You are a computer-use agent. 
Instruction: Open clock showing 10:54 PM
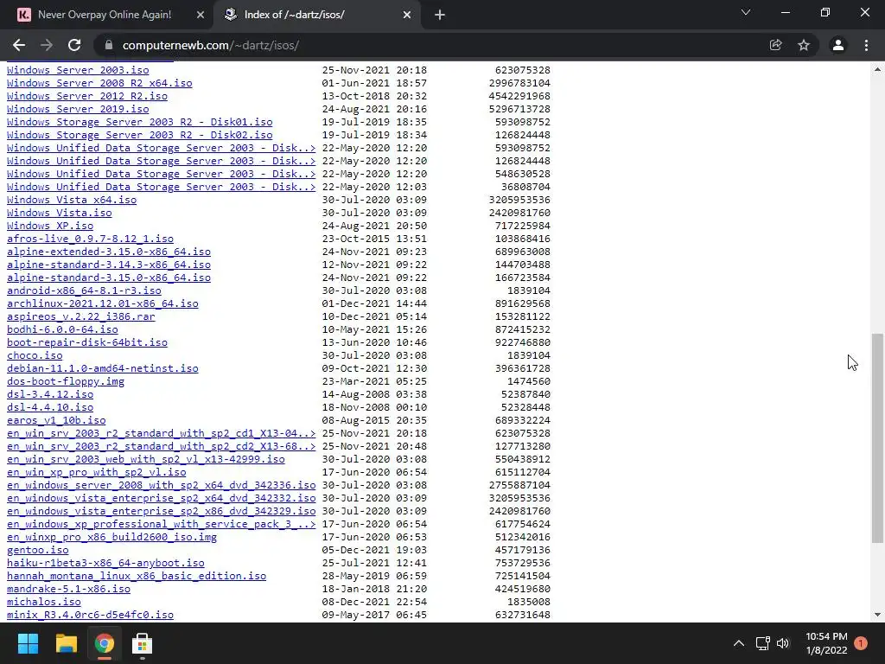pos(826,643)
